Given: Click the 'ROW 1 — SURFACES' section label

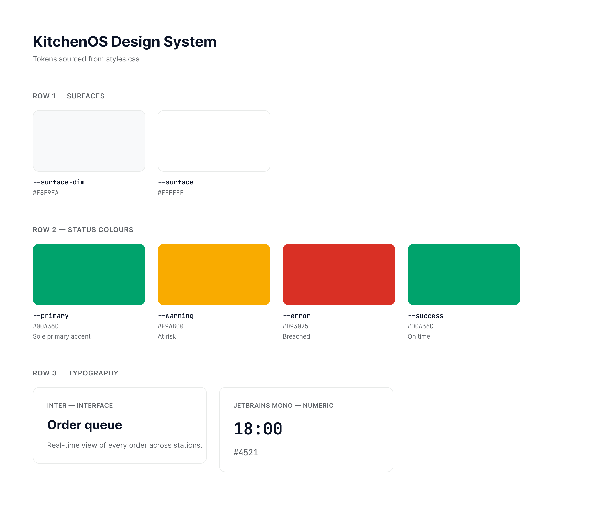Looking at the screenshot, I should 69,96.
